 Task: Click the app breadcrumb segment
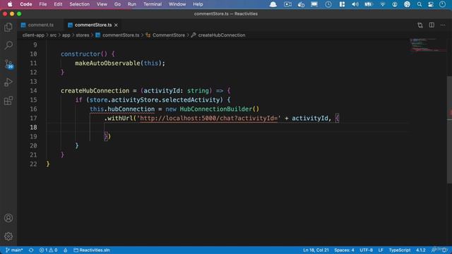66,35
